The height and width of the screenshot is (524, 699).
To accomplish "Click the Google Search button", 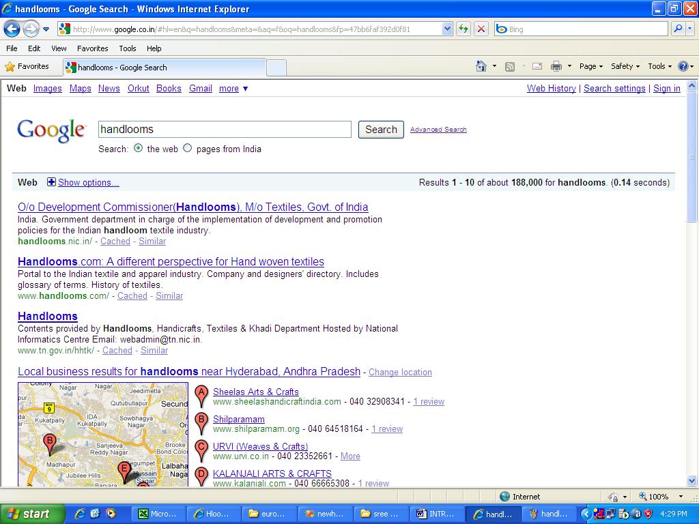I will 381,129.
